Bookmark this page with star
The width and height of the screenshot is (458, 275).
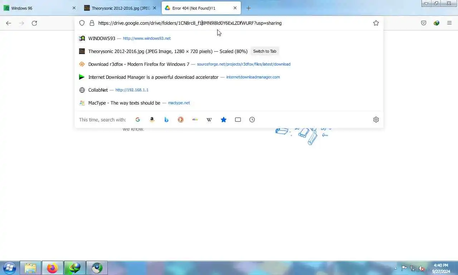tap(376, 23)
